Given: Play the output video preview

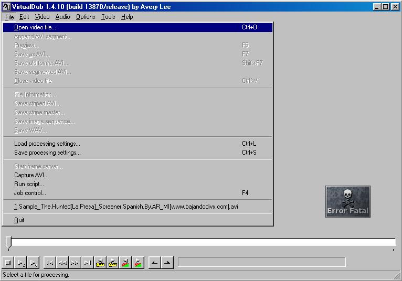Looking at the screenshot, I should (33, 263).
